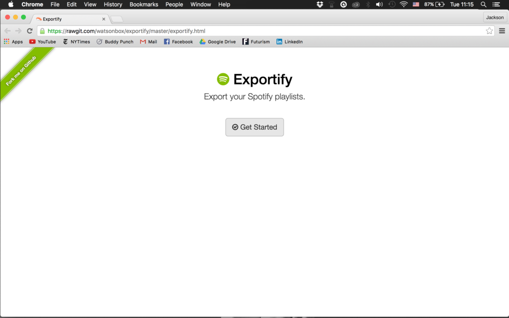Image resolution: width=509 pixels, height=318 pixels.
Task: Open the Time Machine menu
Action: 391,4
